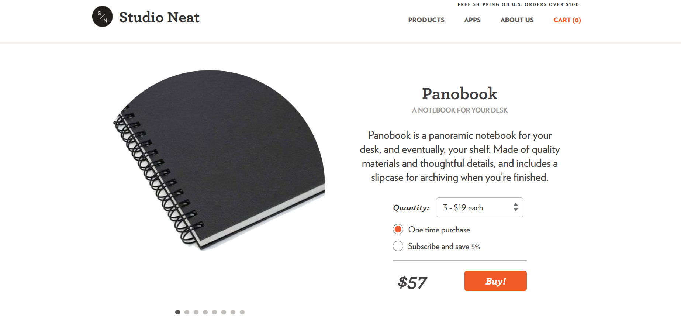
Task: Click the Panobook notebook product image
Action: 221,159
